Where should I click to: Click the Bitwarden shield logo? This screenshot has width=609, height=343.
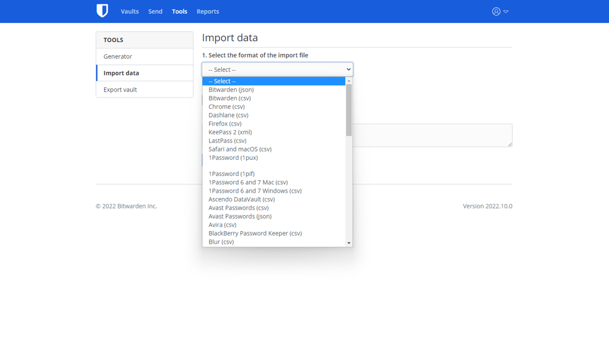(102, 11)
